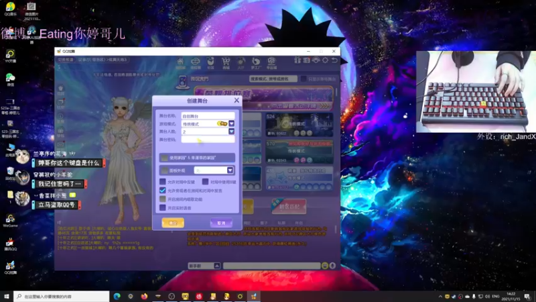Open the headset customer service icon
This screenshot has height=302, width=536.
tap(316, 60)
